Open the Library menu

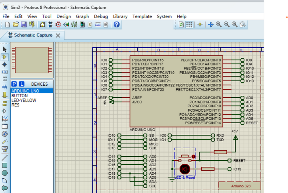(120, 16)
